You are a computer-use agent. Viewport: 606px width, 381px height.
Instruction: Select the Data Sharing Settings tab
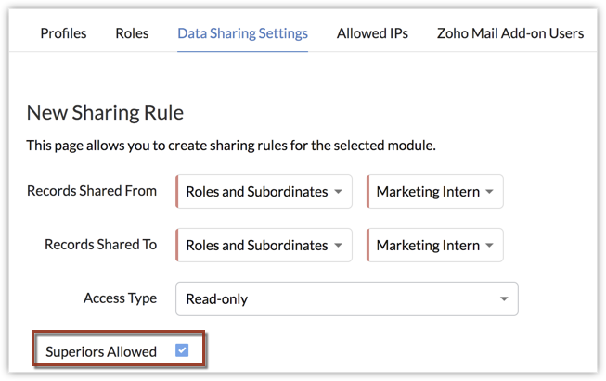242,33
